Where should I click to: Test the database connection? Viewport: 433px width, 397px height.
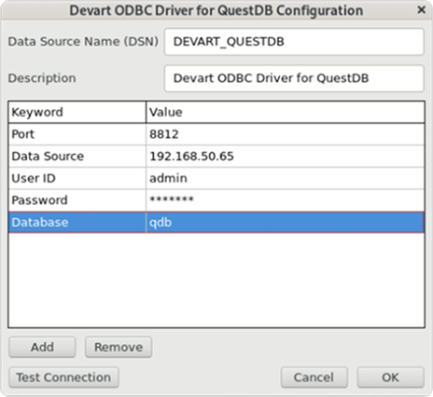63,377
